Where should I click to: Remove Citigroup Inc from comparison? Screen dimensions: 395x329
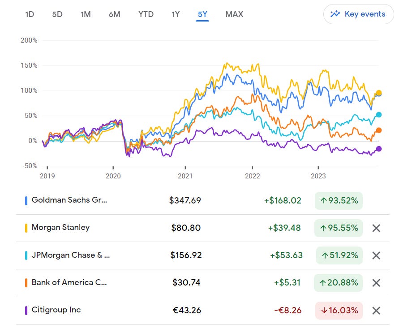tap(376, 311)
